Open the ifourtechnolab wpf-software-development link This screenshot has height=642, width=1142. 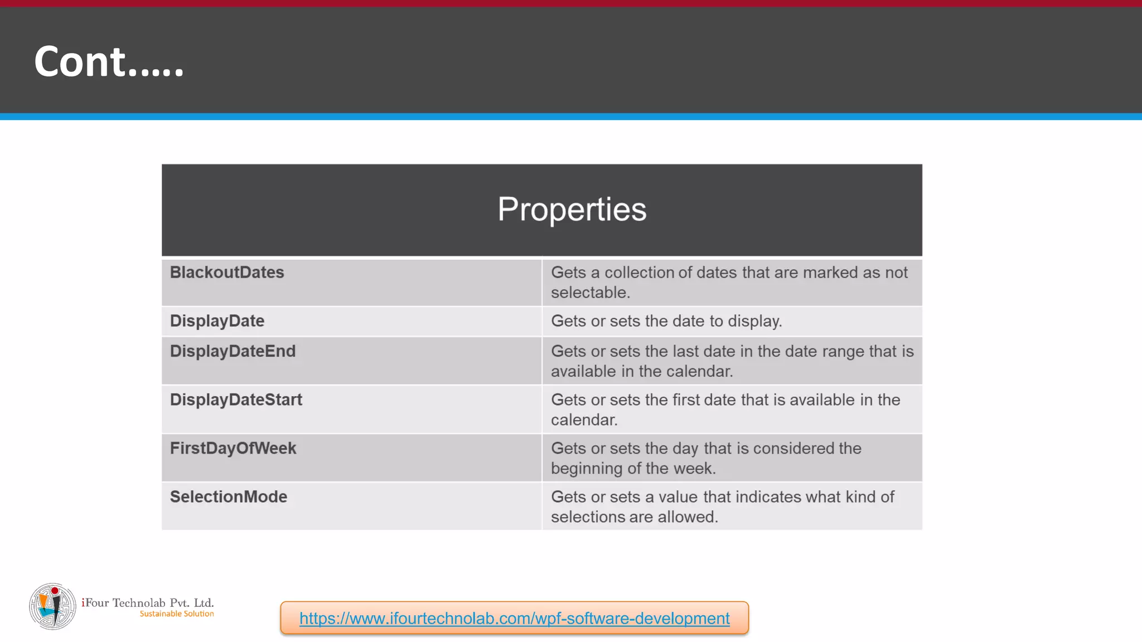[514, 618]
